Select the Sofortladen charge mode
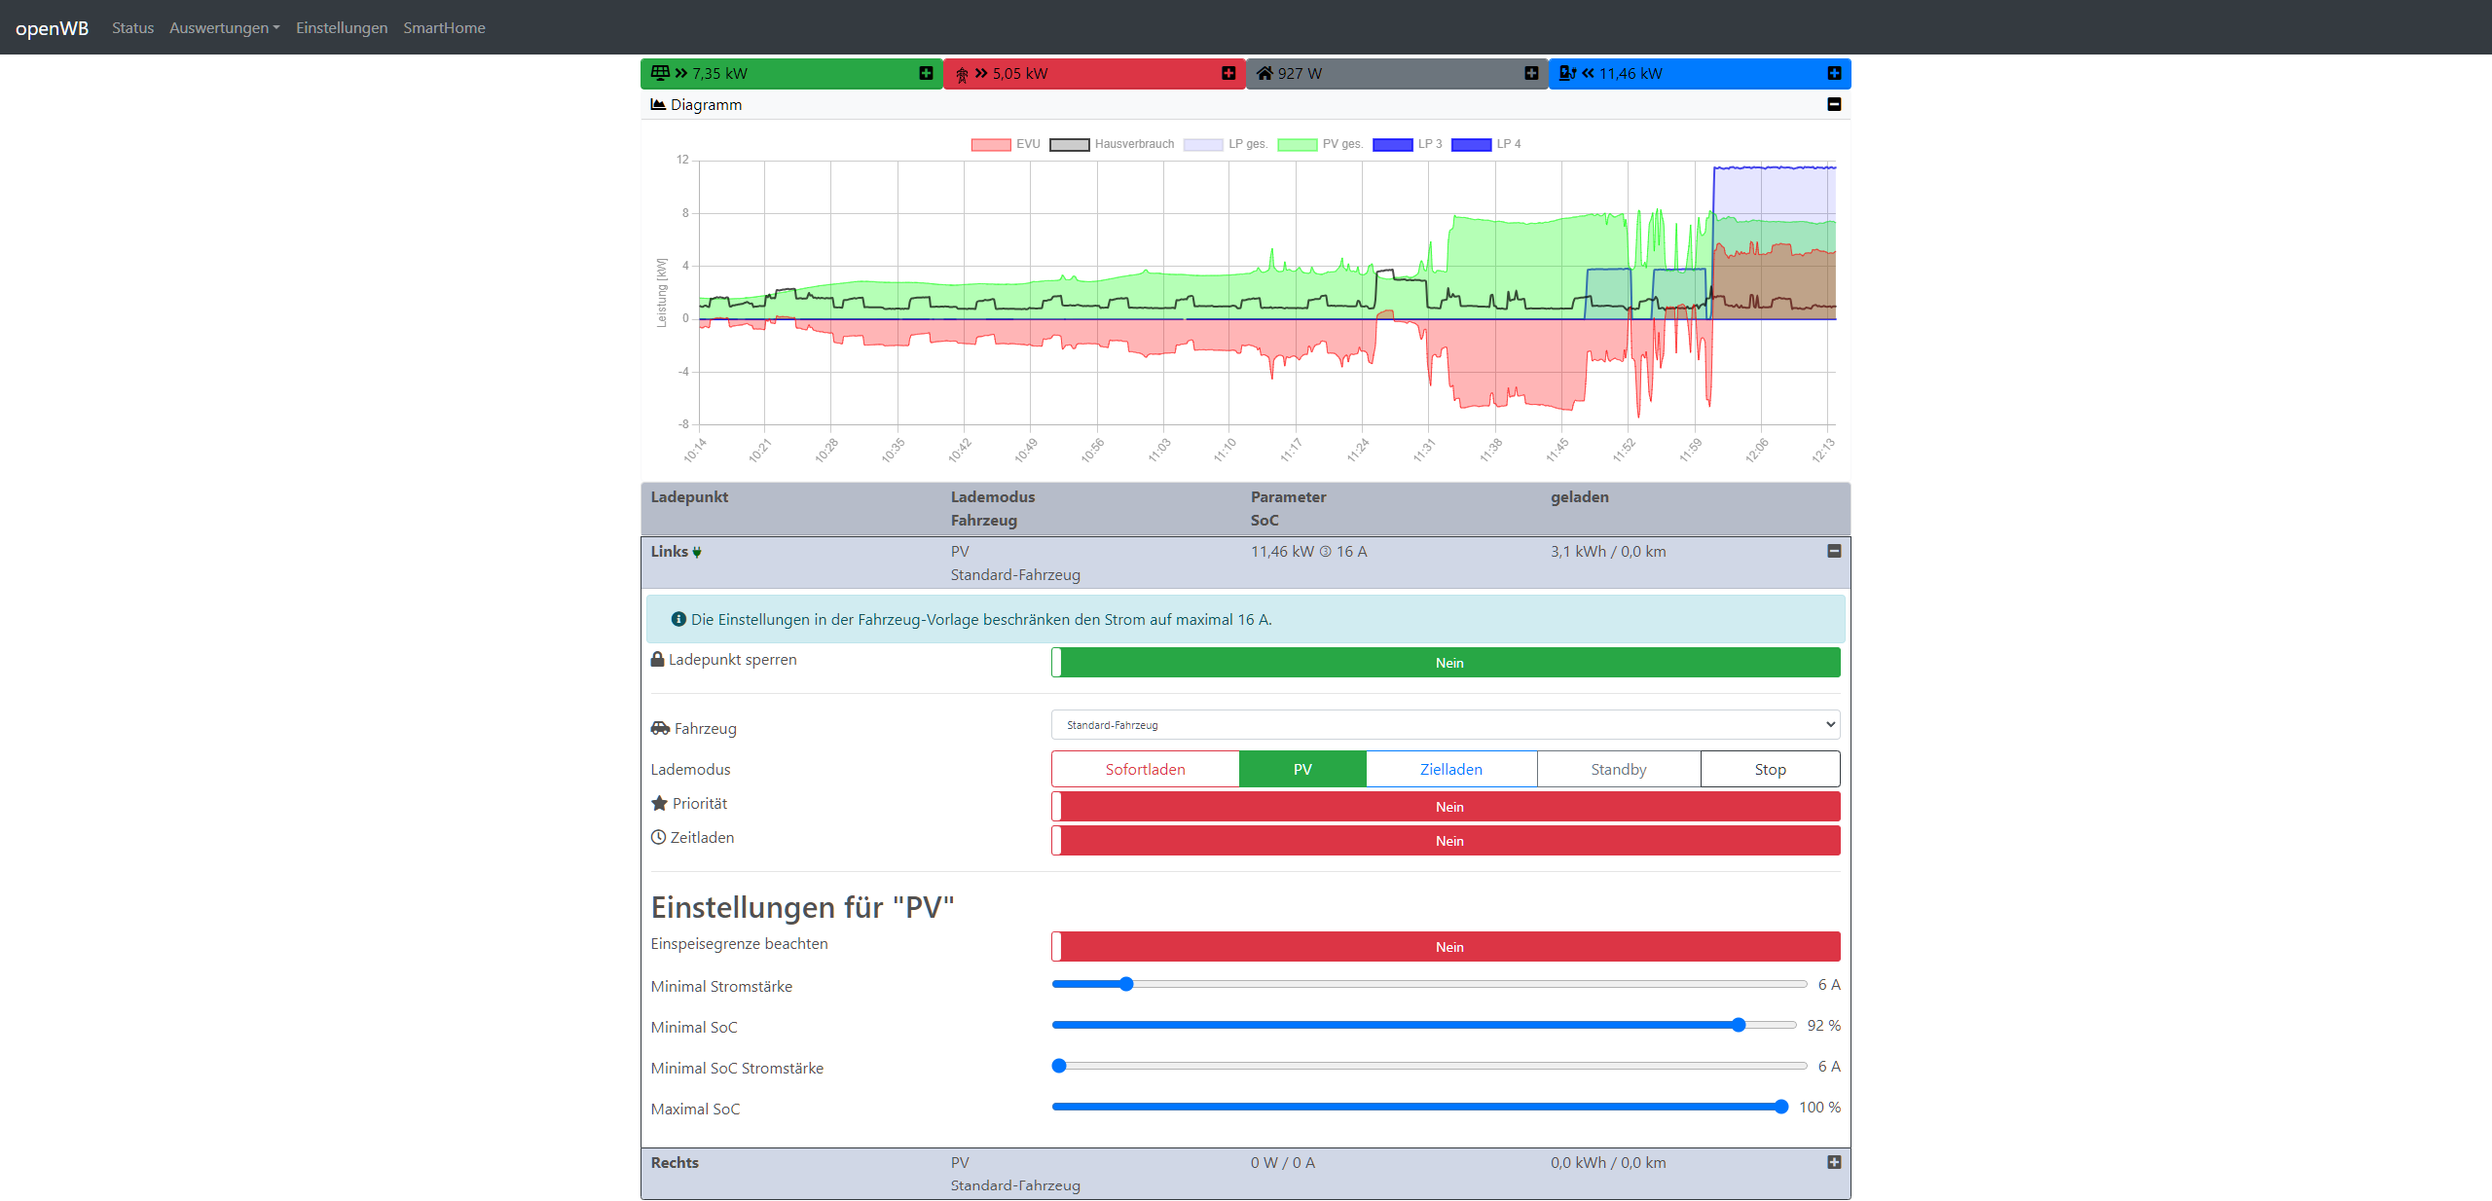2492x1201 pixels. click(1145, 769)
